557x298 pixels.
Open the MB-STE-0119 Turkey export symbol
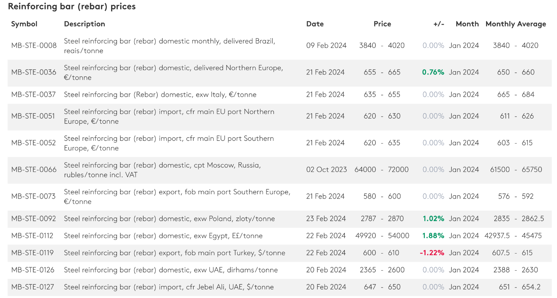[33, 253]
